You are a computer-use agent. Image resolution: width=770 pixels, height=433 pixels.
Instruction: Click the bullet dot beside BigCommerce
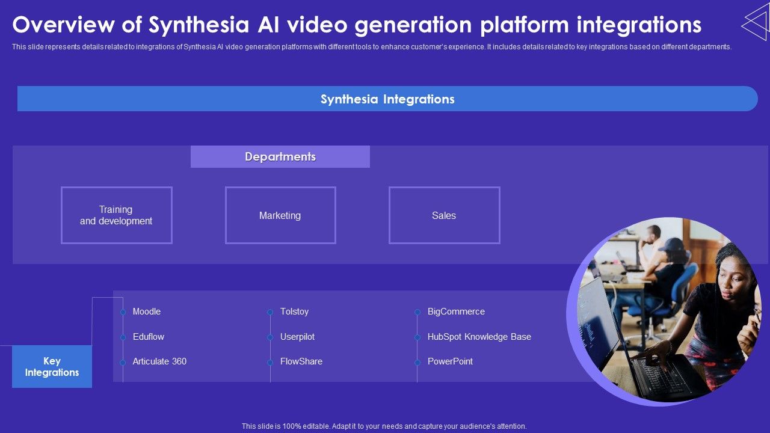[x=417, y=312]
